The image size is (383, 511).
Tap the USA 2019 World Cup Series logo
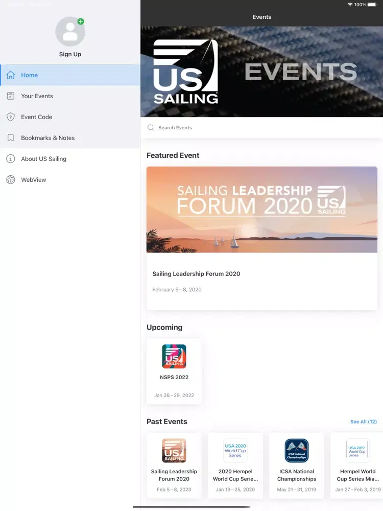coord(358,451)
